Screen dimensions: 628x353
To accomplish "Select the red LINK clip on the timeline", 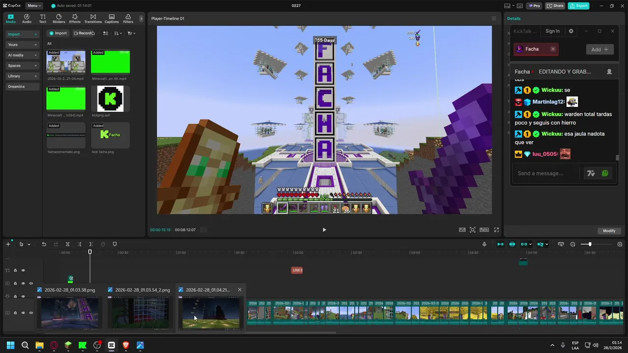I will click(297, 270).
